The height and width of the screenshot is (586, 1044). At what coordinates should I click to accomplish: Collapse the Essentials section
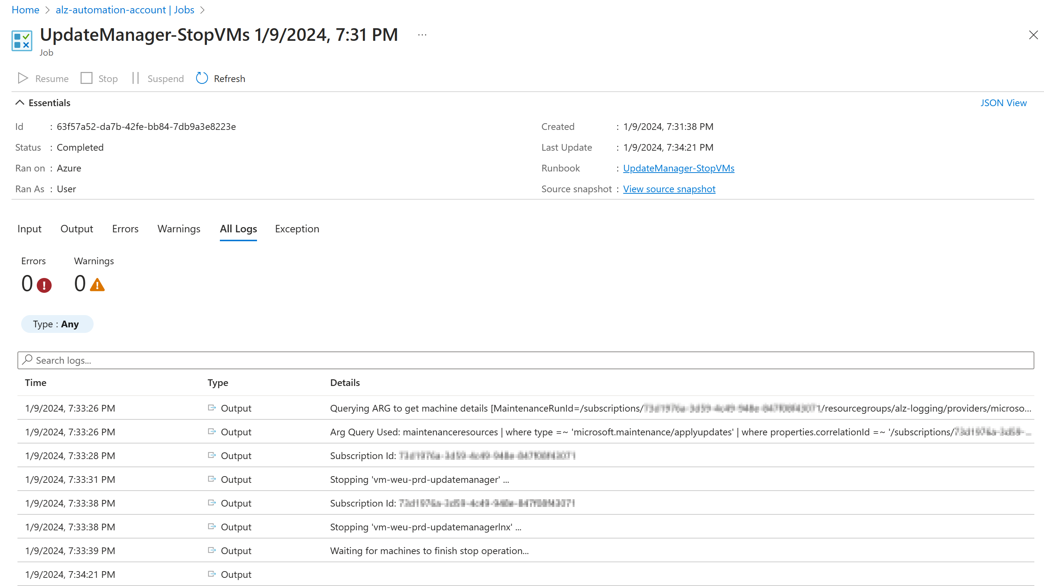pyautogui.click(x=43, y=103)
